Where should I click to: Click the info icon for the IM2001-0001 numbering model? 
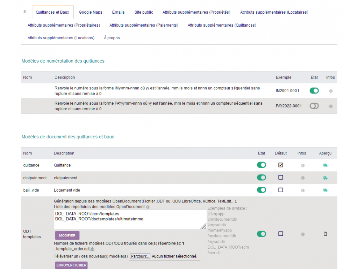pyautogui.click(x=331, y=91)
